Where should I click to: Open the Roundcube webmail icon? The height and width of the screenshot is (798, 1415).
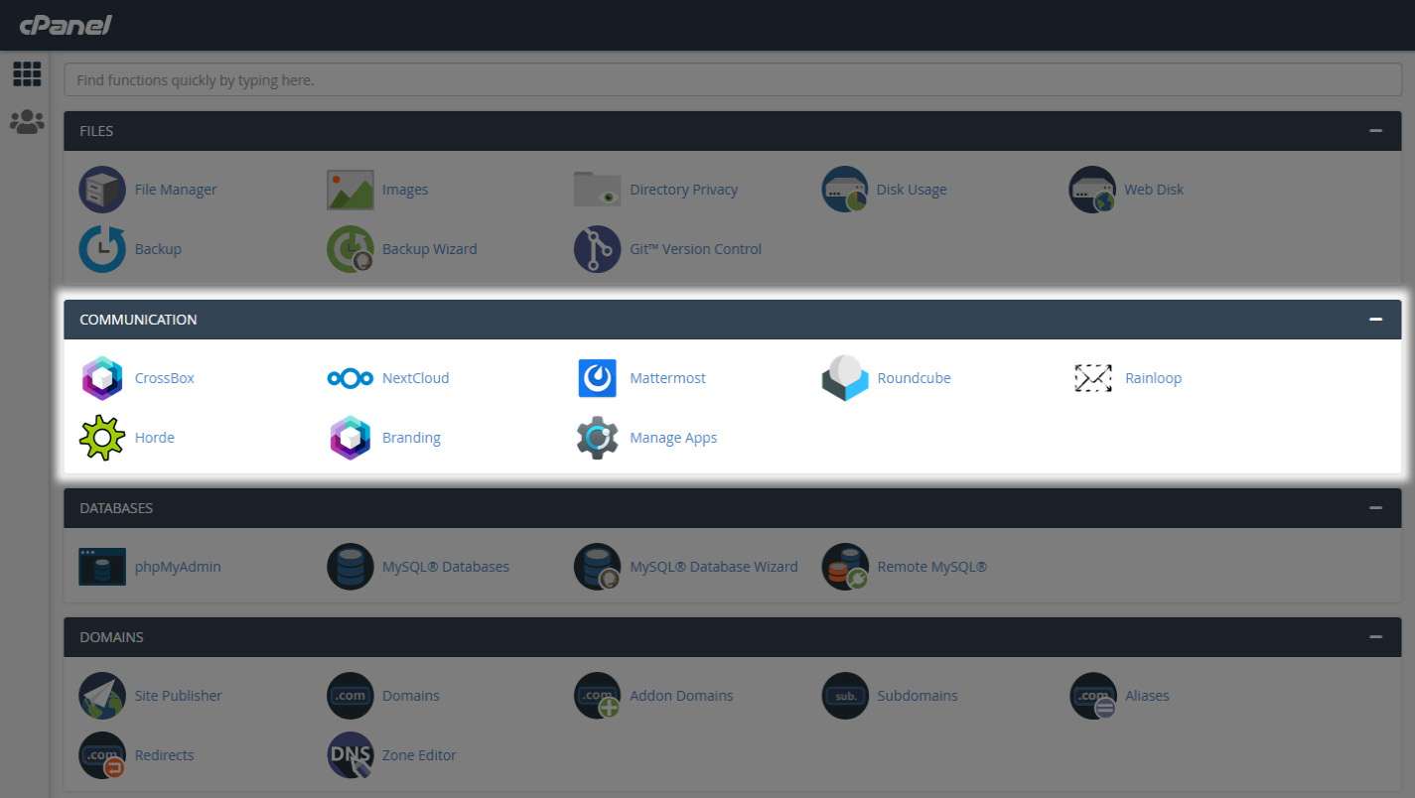coord(845,378)
